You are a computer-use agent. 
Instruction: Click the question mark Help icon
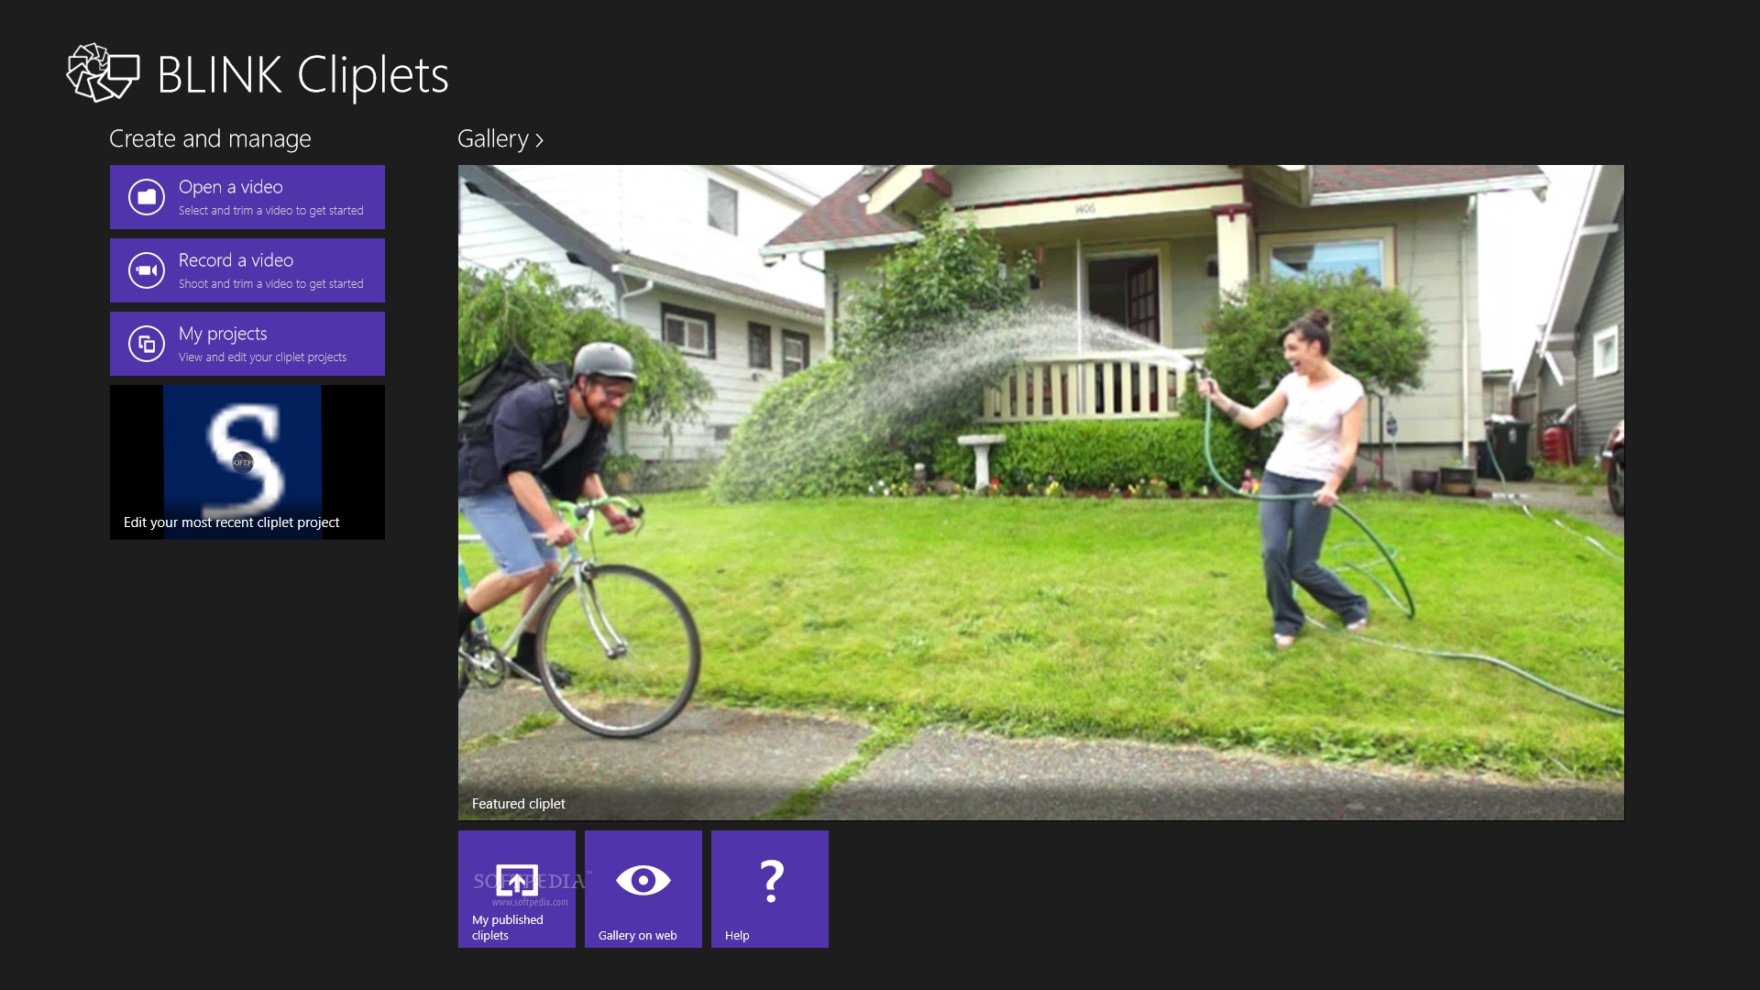(x=772, y=881)
